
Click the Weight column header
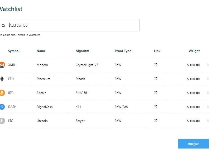coord(194,51)
